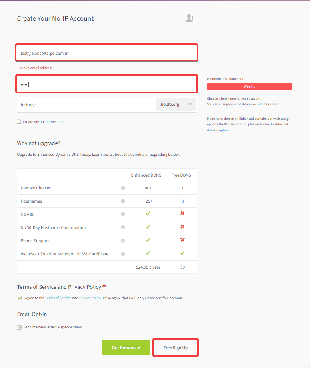Click info icon for TrustCor SSL Certificate row

click(123, 254)
